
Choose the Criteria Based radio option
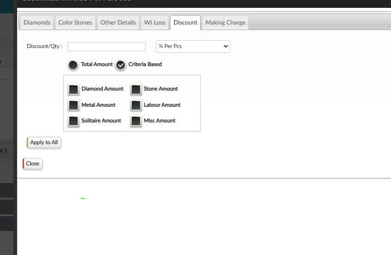121,65
